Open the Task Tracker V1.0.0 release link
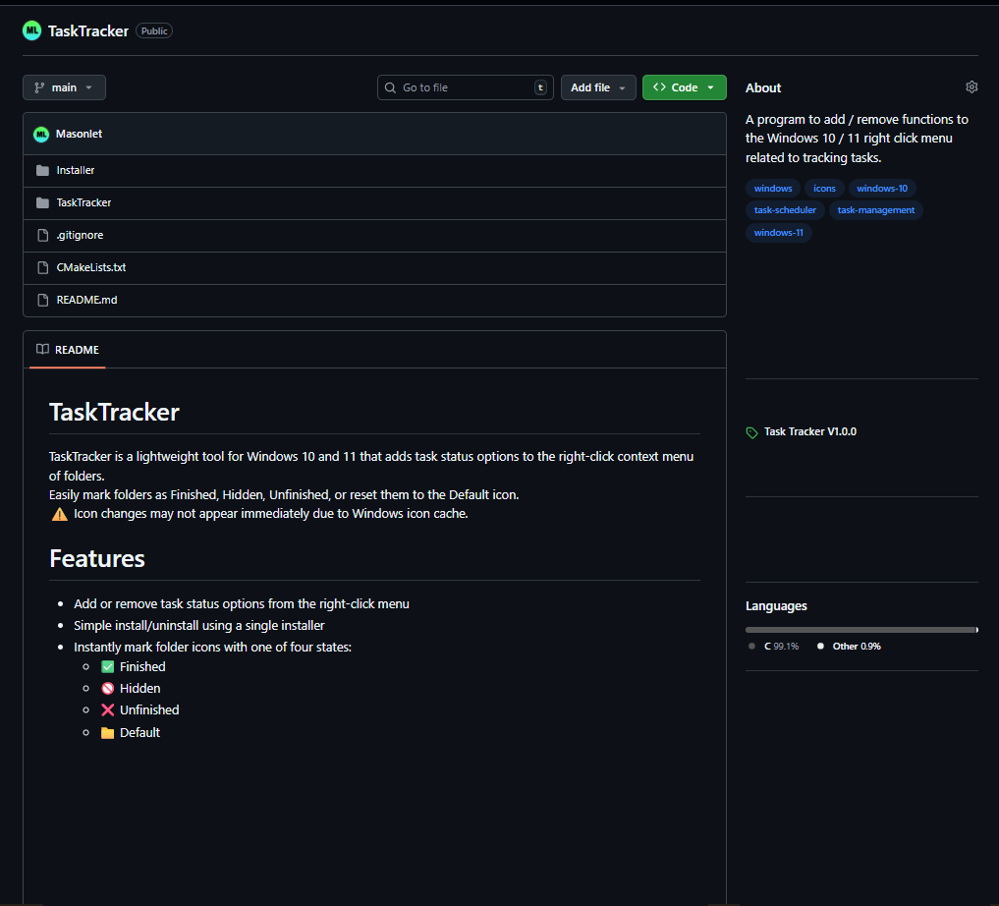This screenshot has width=999, height=906. (809, 431)
